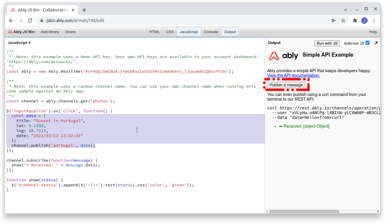The height and width of the screenshot is (223, 385).
Task: Open View the API documentation link
Action: click(x=293, y=75)
